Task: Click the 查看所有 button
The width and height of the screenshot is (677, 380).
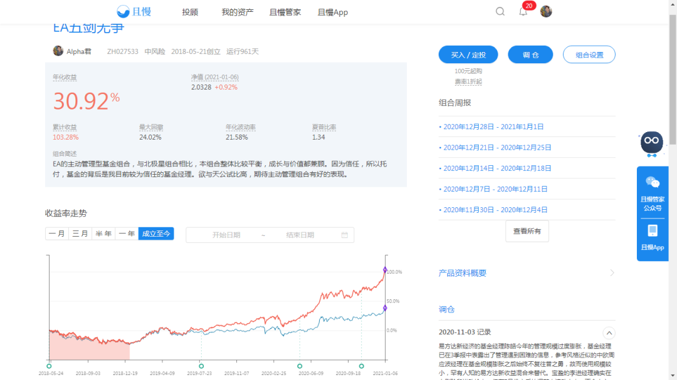Action: (x=527, y=231)
